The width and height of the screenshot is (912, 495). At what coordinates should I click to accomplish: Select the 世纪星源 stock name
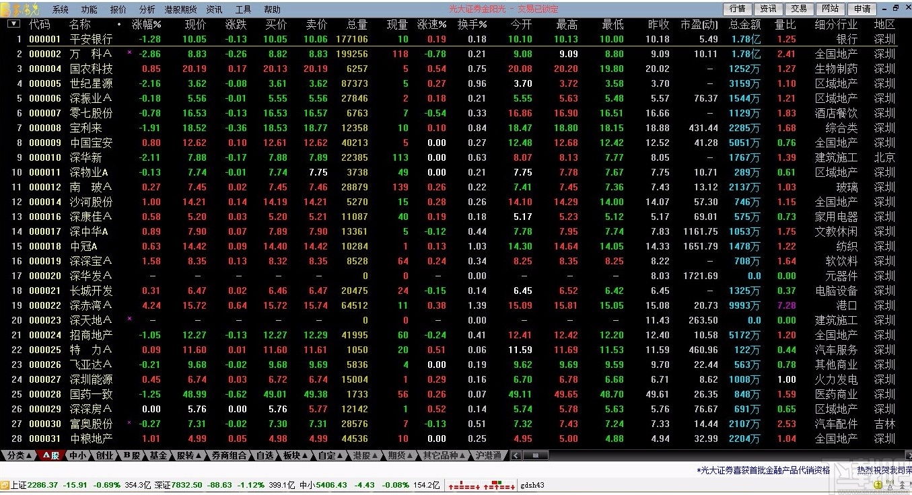pyautogui.click(x=91, y=83)
